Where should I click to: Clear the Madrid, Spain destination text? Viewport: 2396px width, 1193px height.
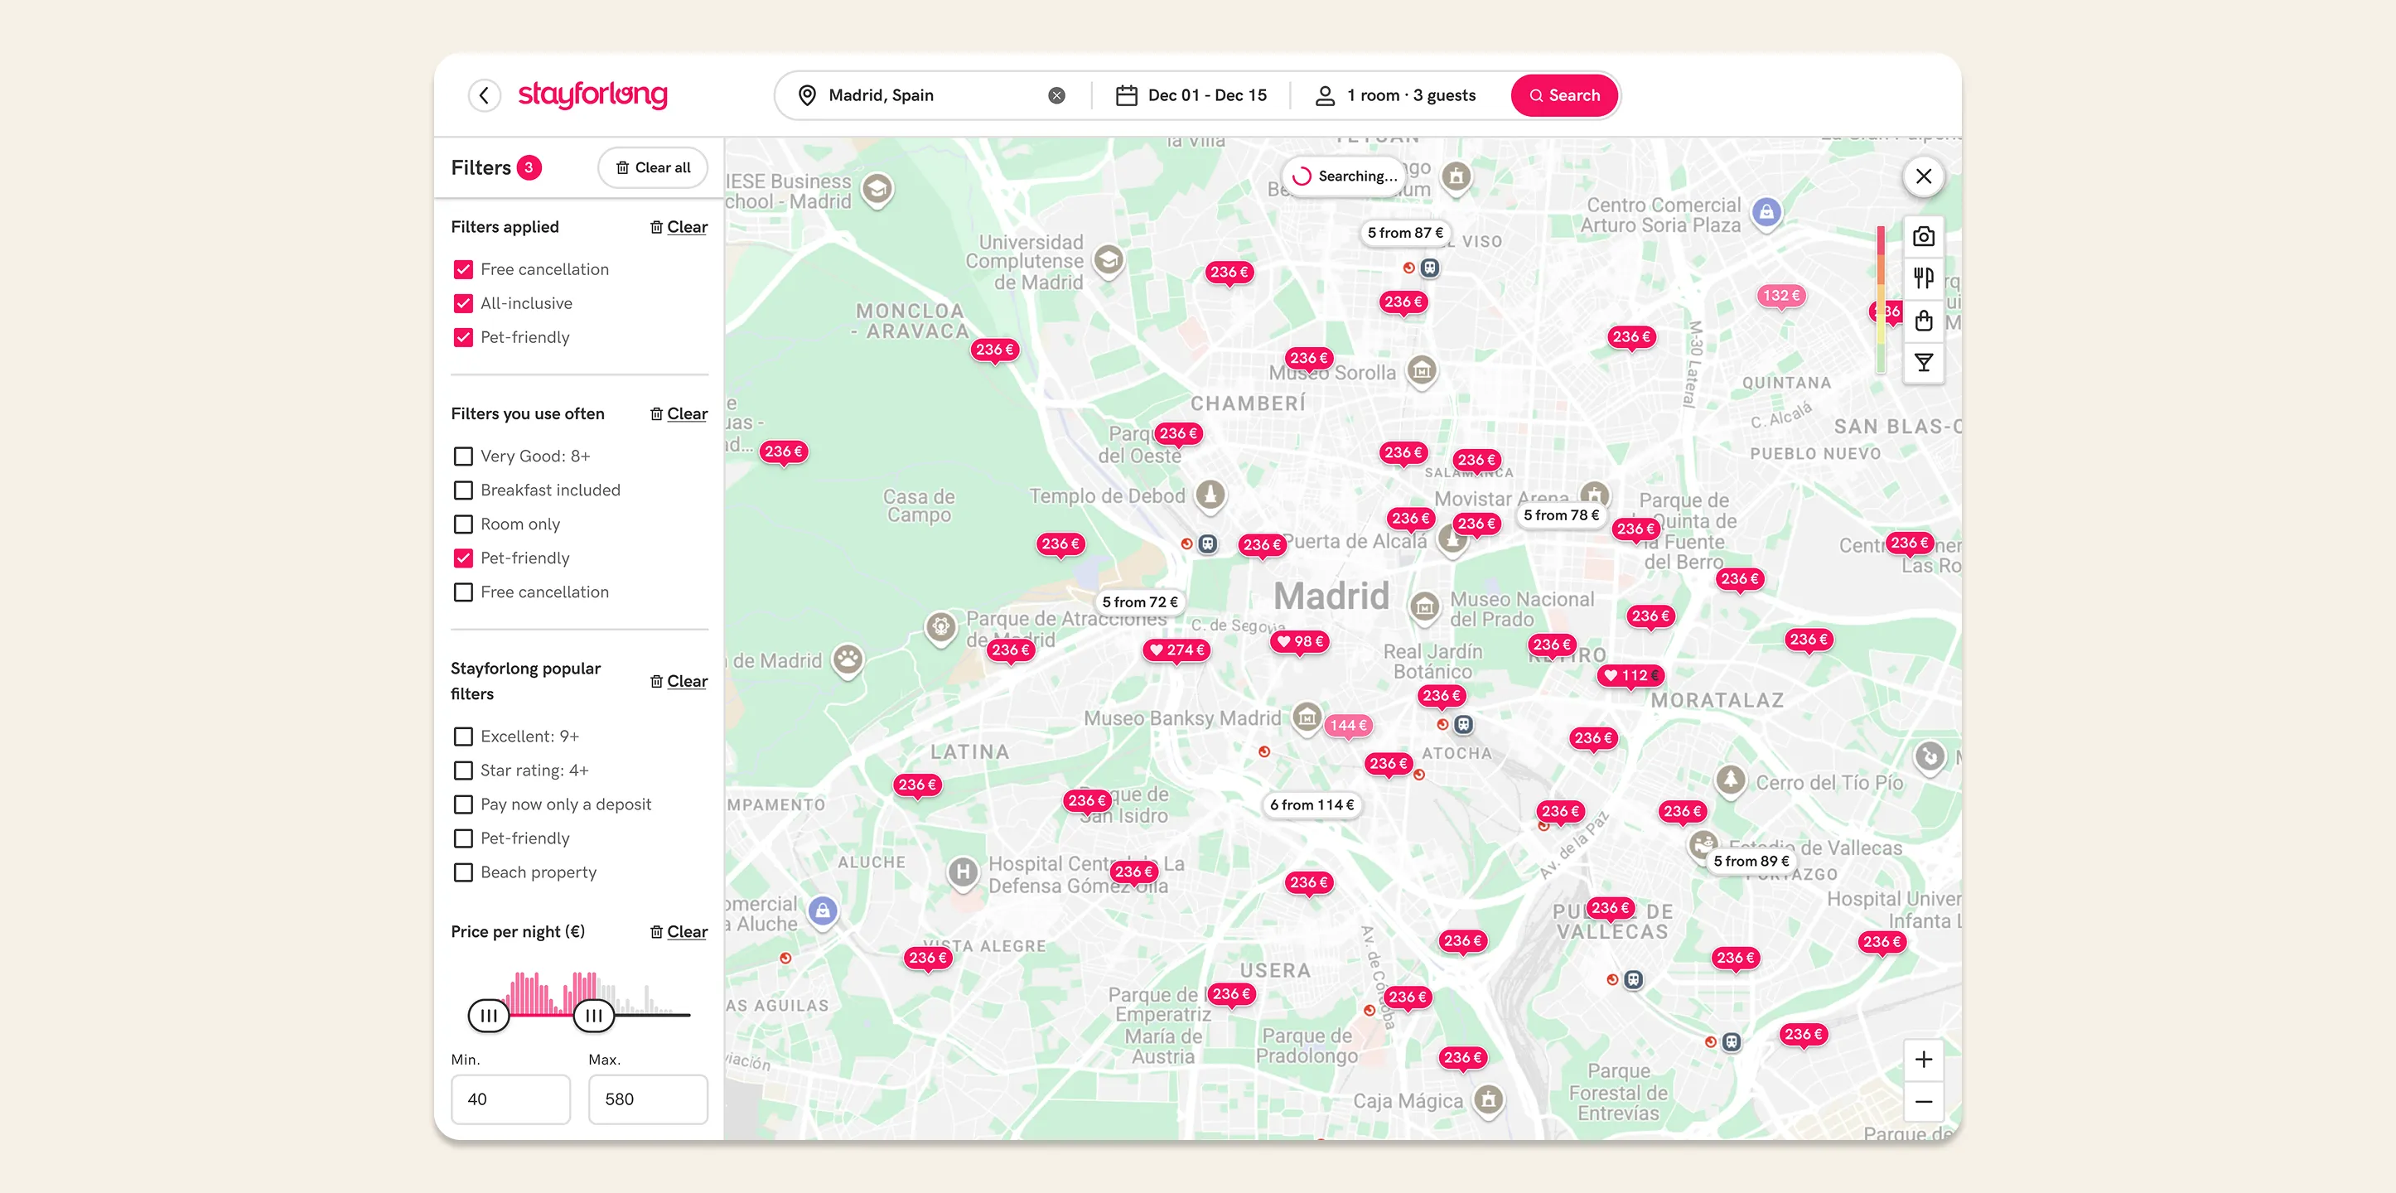[x=1055, y=94]
